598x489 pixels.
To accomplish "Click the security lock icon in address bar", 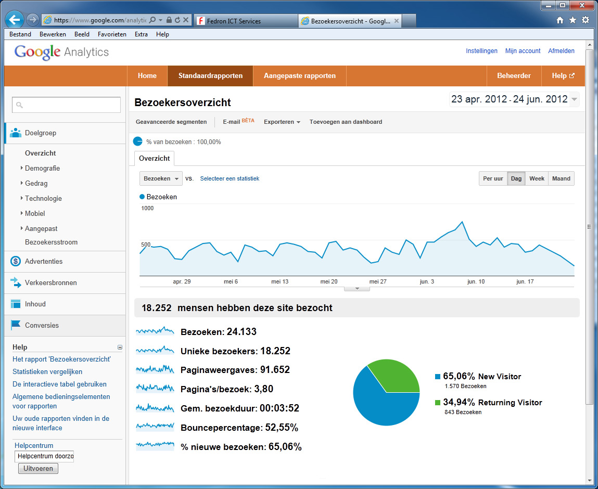I will click(169, 20).
